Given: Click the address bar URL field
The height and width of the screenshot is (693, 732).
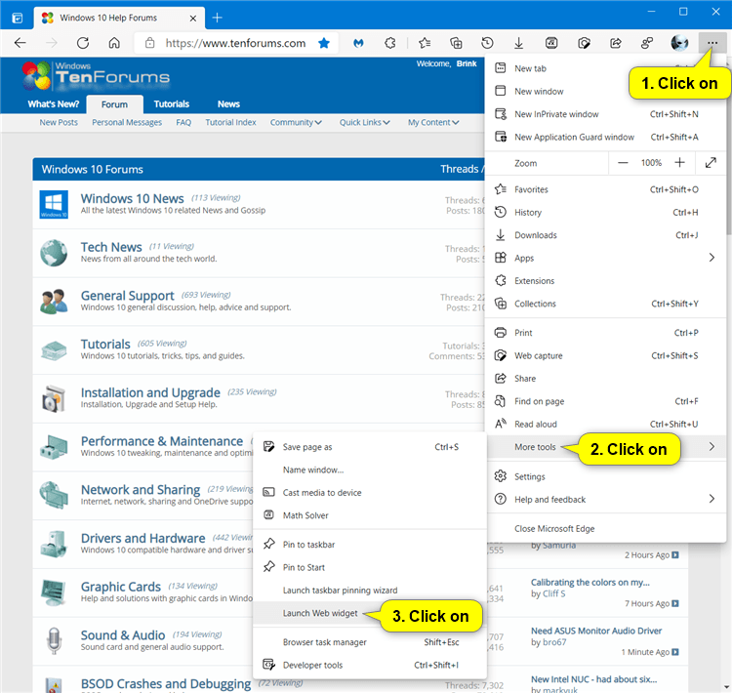Looking at the screenshot, I should coord(236,43).
